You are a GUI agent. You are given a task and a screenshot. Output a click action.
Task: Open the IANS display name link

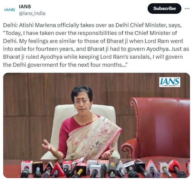[25, 6]
